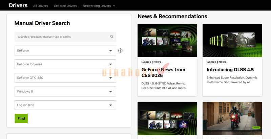Image resolution: width=271 pixels, height=139 pixels.
Task: Click Games | News label on CES card
Action: [151, 62]
